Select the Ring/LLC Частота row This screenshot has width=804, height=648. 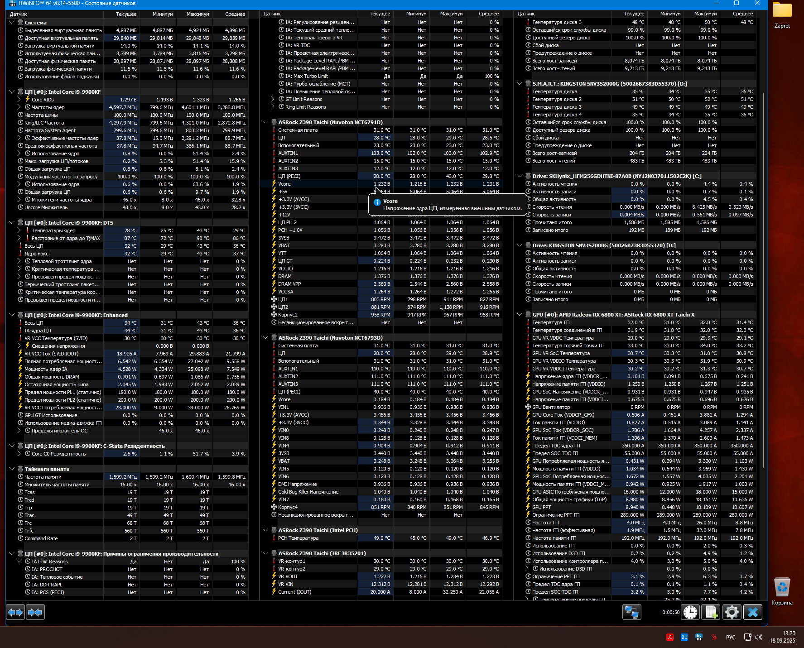[x=127, y=123]
